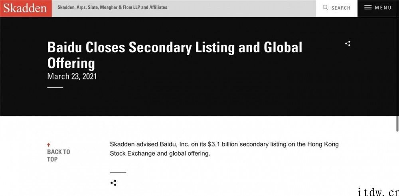399x196 pixels.
Task: Click the share icon in the header
Action: coord(348,44)
